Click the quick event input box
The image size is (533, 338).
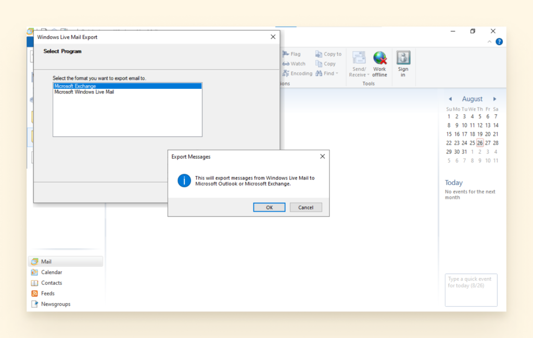coord(471,290)
